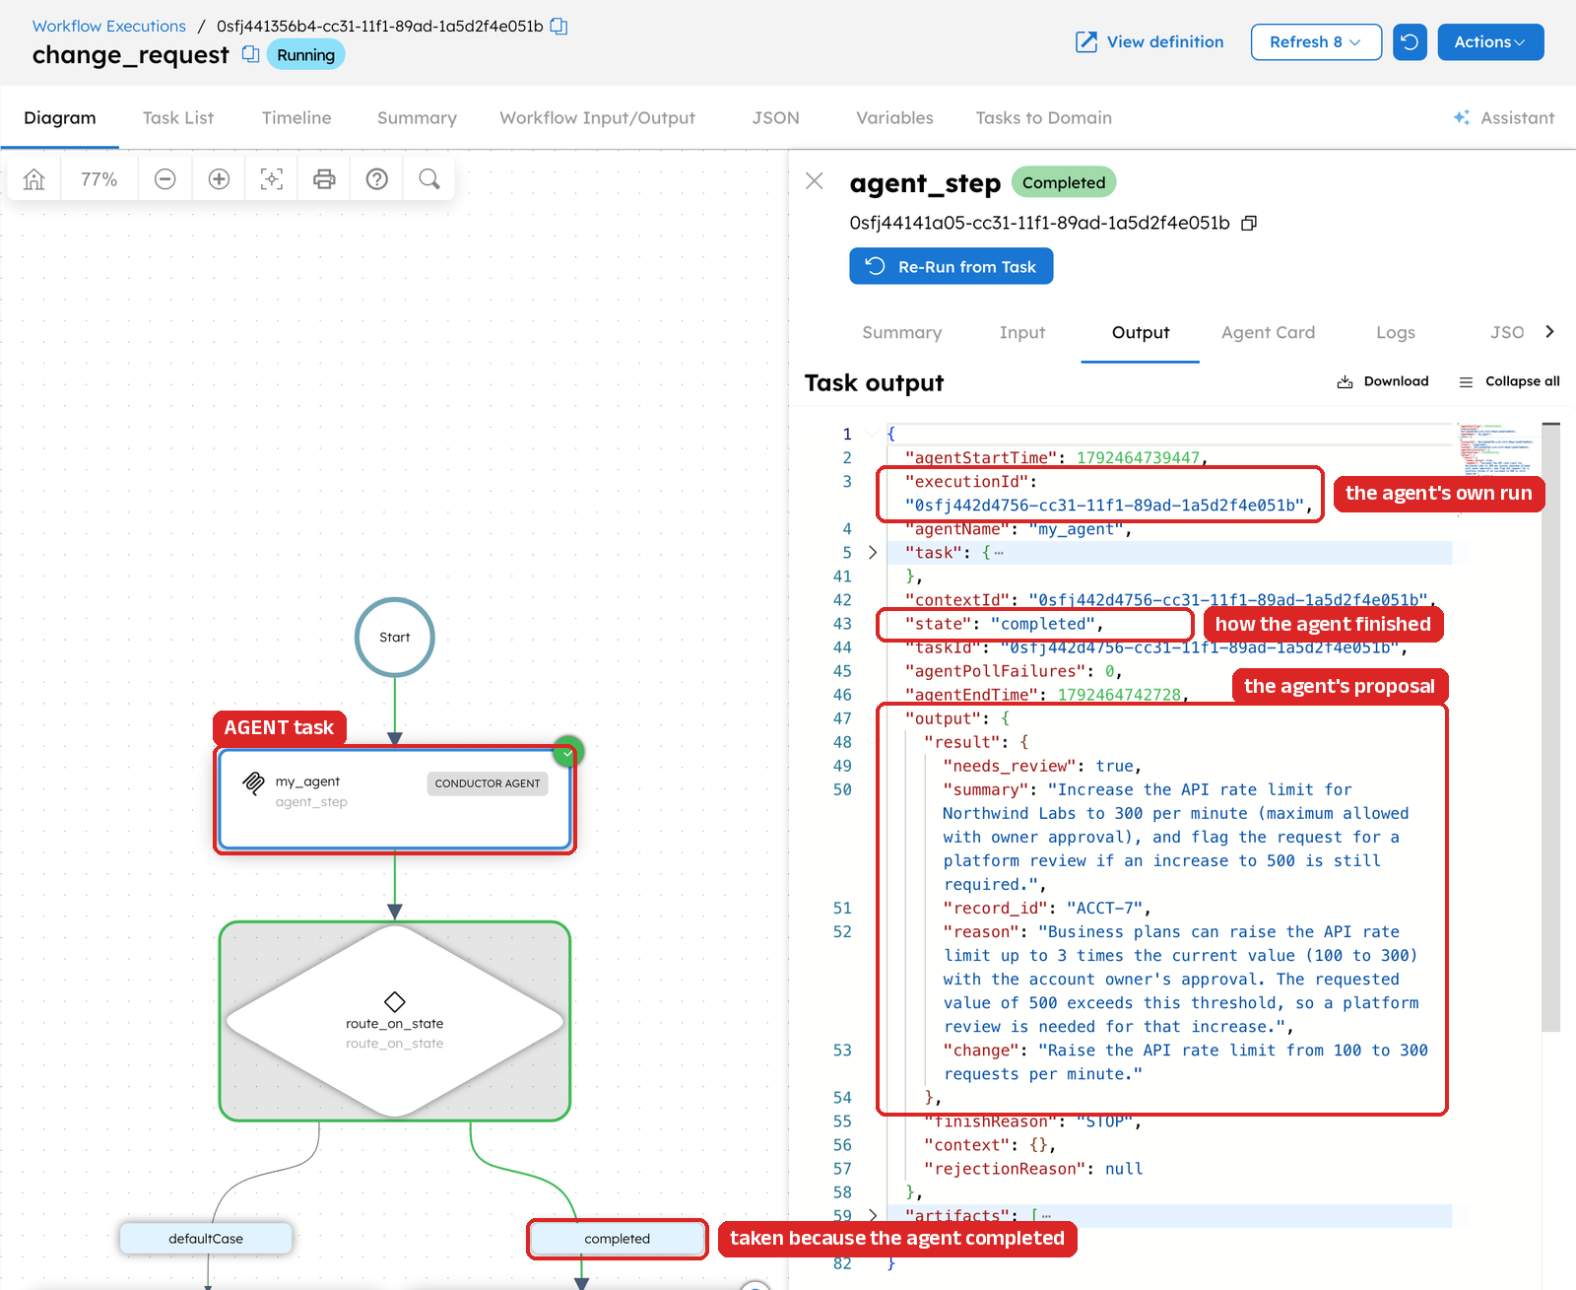Click the defaultCase branch label

click(206, 1239)
